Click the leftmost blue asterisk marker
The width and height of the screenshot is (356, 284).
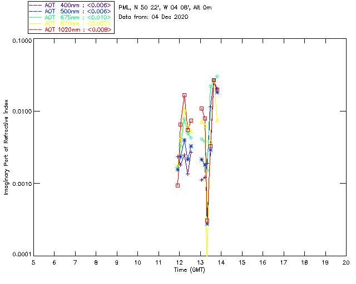(177, 169)
